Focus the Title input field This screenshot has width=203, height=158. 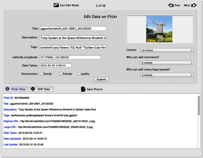[73, 28]
